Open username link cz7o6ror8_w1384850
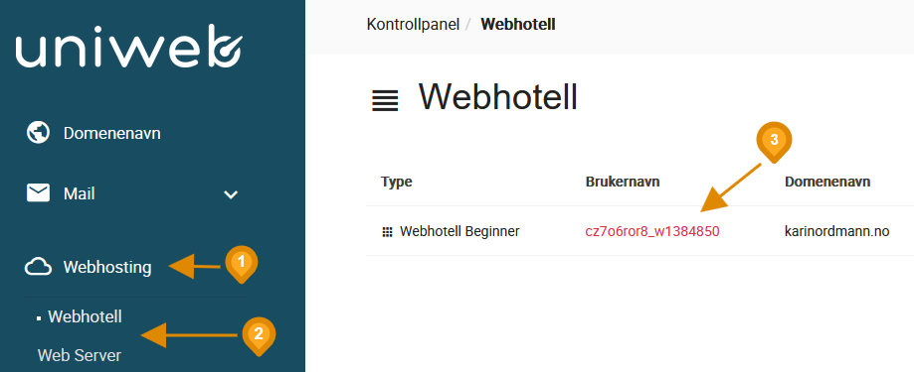Image resolution: width=914 pixels, height=372 pixels. tap(652, 231)
